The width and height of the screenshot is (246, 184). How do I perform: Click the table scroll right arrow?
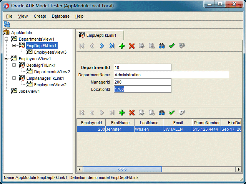[x=239, y=169]
